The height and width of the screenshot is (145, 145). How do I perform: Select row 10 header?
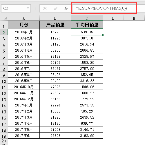[4, 81]
